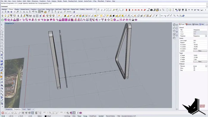This screenshot has height=117, width=208.
Task: Click the Lens Length value field
Action: [x=200, y=41]
